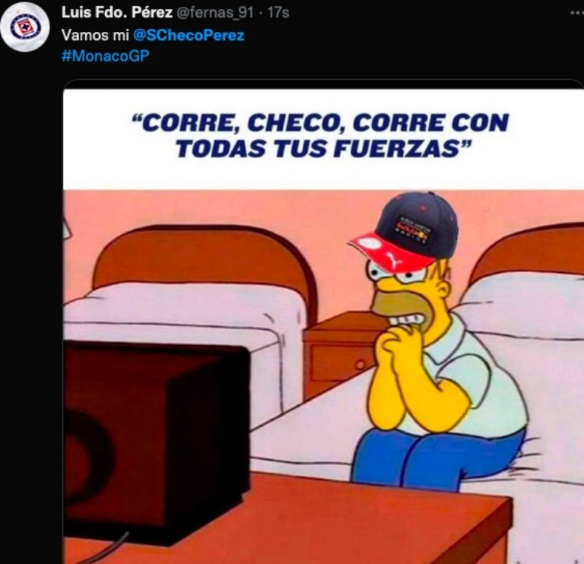Open the Cruz Azul profile avatar
The image size is (584, 564).
24,28
